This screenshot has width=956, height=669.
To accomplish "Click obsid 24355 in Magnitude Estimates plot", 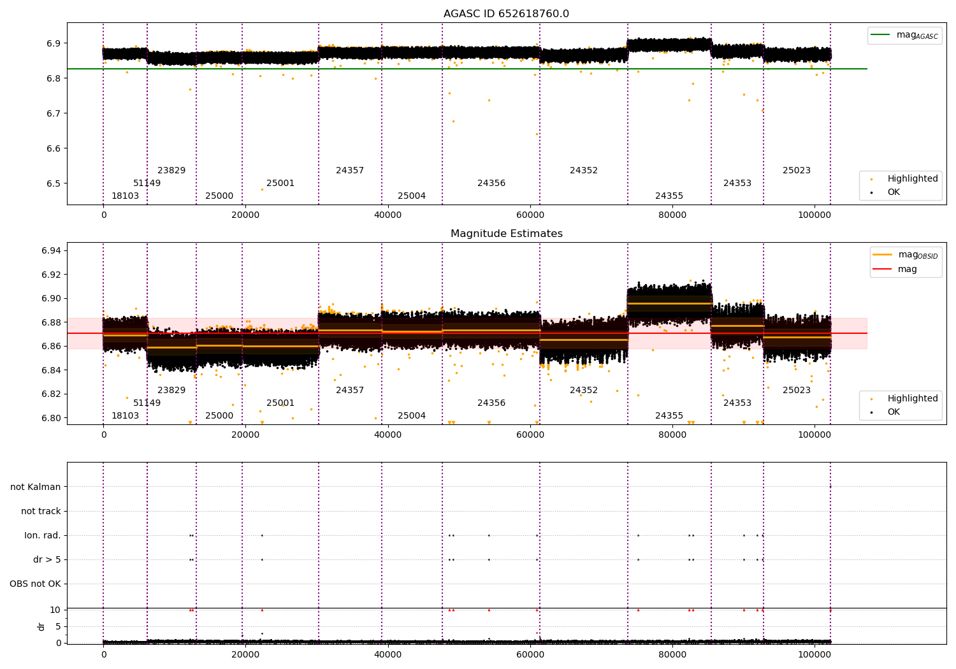I will [x=669, y=416].
